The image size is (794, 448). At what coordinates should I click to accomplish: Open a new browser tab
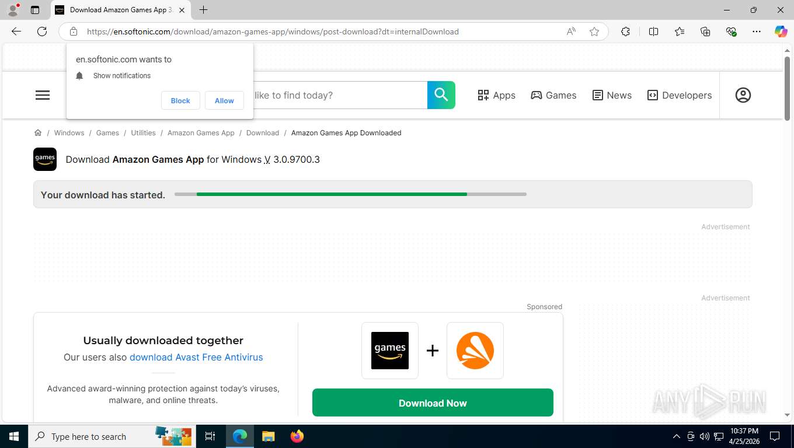(x=203, y=10)
